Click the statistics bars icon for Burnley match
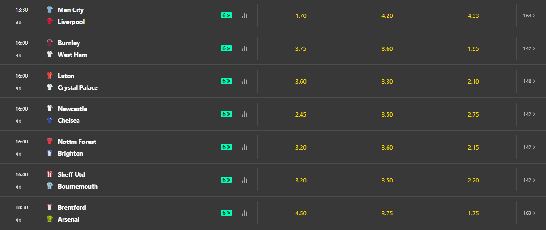The height and width of the screenshot is (230, 546). pos(245,48)
